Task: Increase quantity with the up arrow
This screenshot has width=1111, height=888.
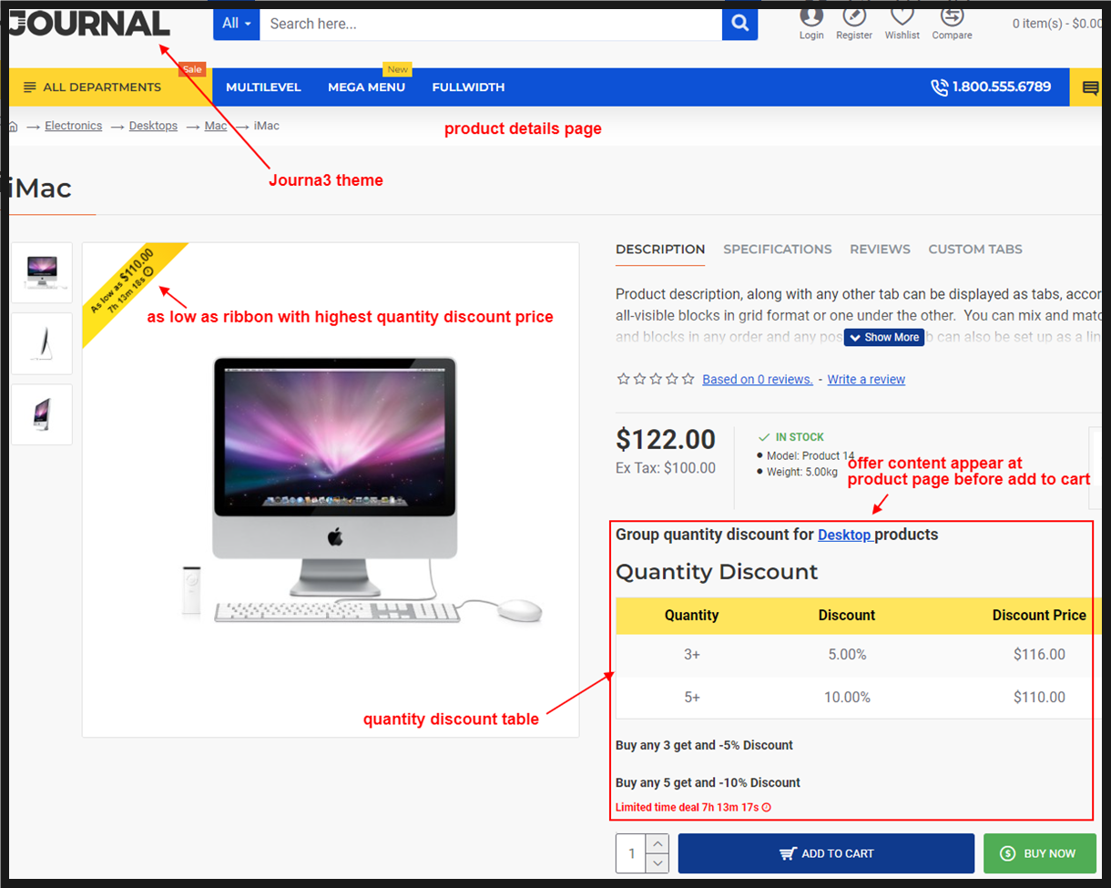Action: [657, 843]
